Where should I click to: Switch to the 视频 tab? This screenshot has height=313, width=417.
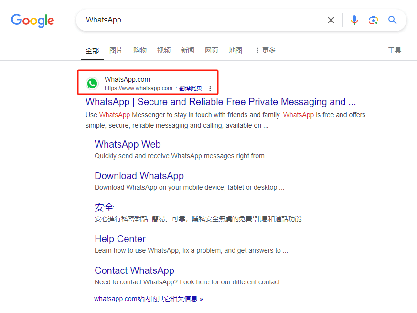[164, 50]
